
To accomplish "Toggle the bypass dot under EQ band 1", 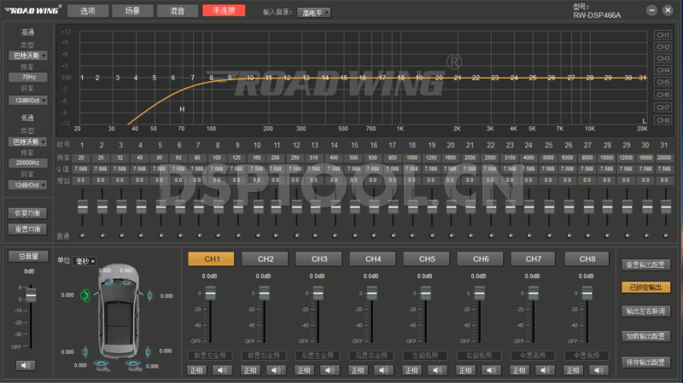I will pyautogui.click(x=82, y=235).
